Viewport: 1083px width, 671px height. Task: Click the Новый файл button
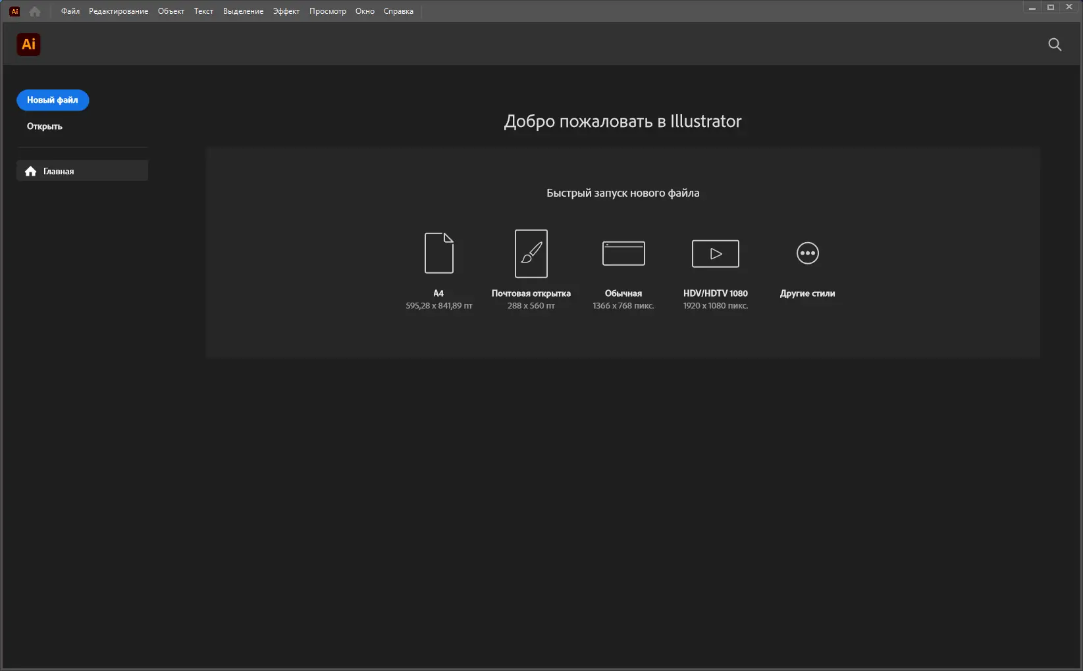[52, 100]
